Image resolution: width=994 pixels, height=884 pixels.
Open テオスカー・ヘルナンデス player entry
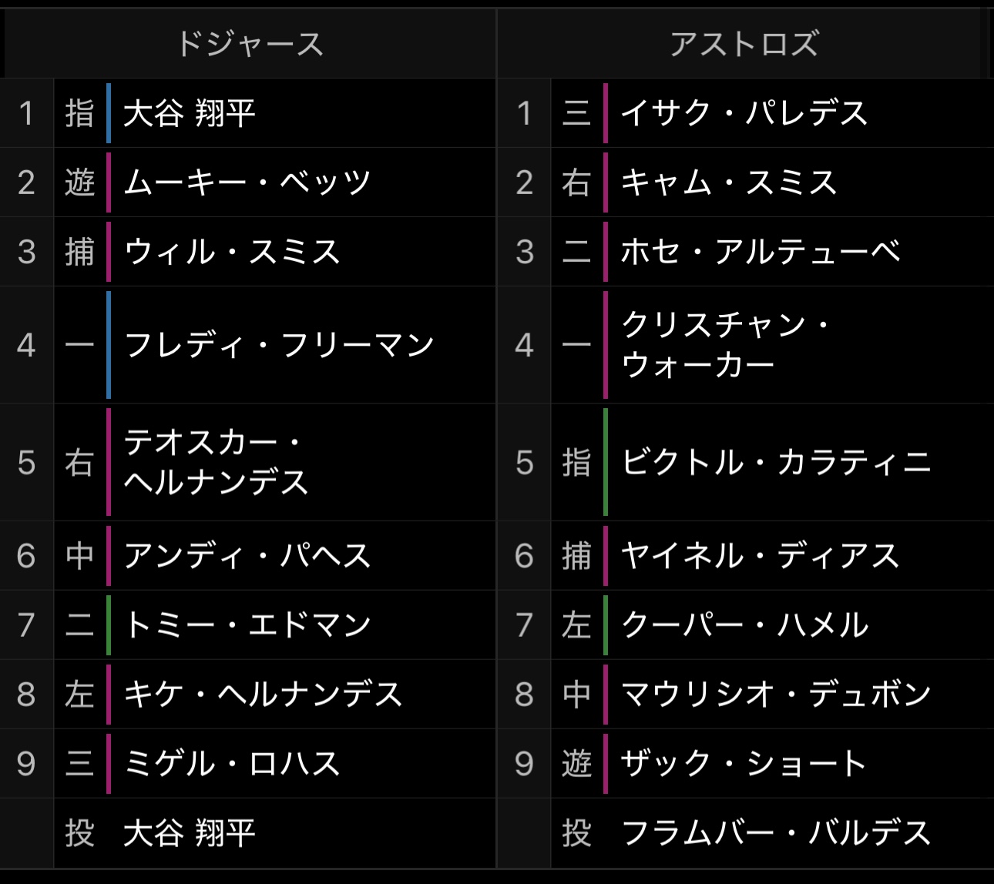(x=248, y=462)
